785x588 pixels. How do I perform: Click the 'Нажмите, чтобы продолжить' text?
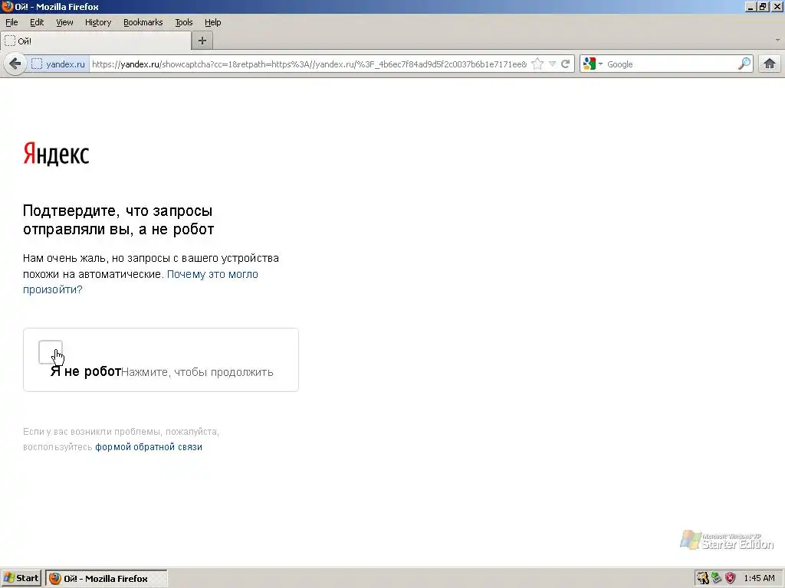(x=197, y=373)
